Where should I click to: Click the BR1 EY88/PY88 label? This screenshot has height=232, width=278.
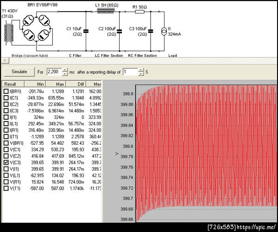pyautogui.click(x=43, y=5)
